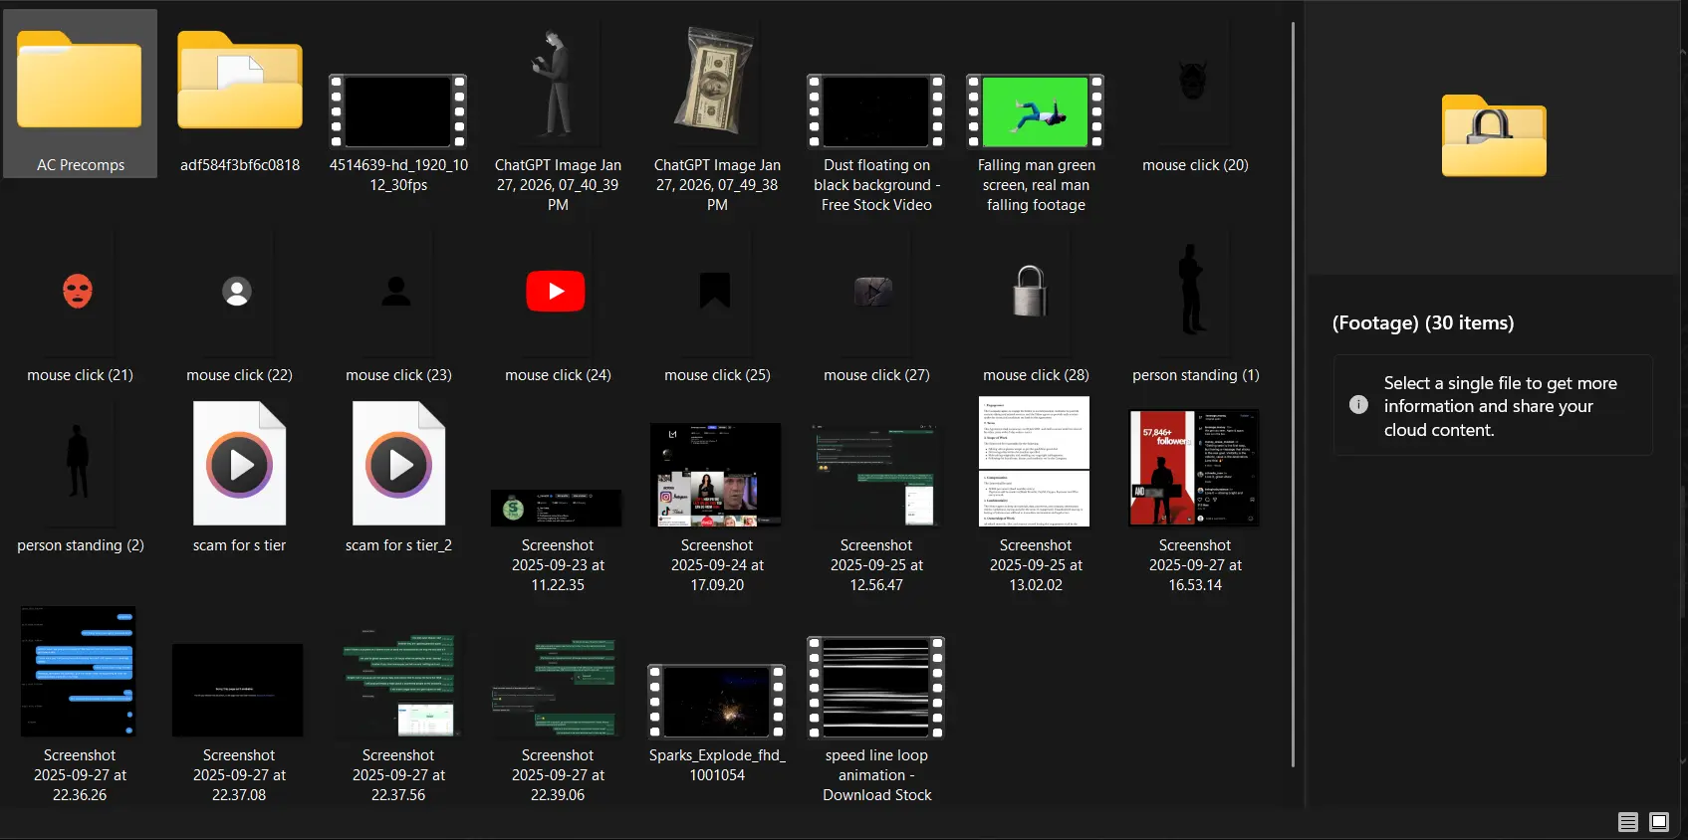
Task: Select the mouse click (28) padlock icon
Action: pos(1031,292)
